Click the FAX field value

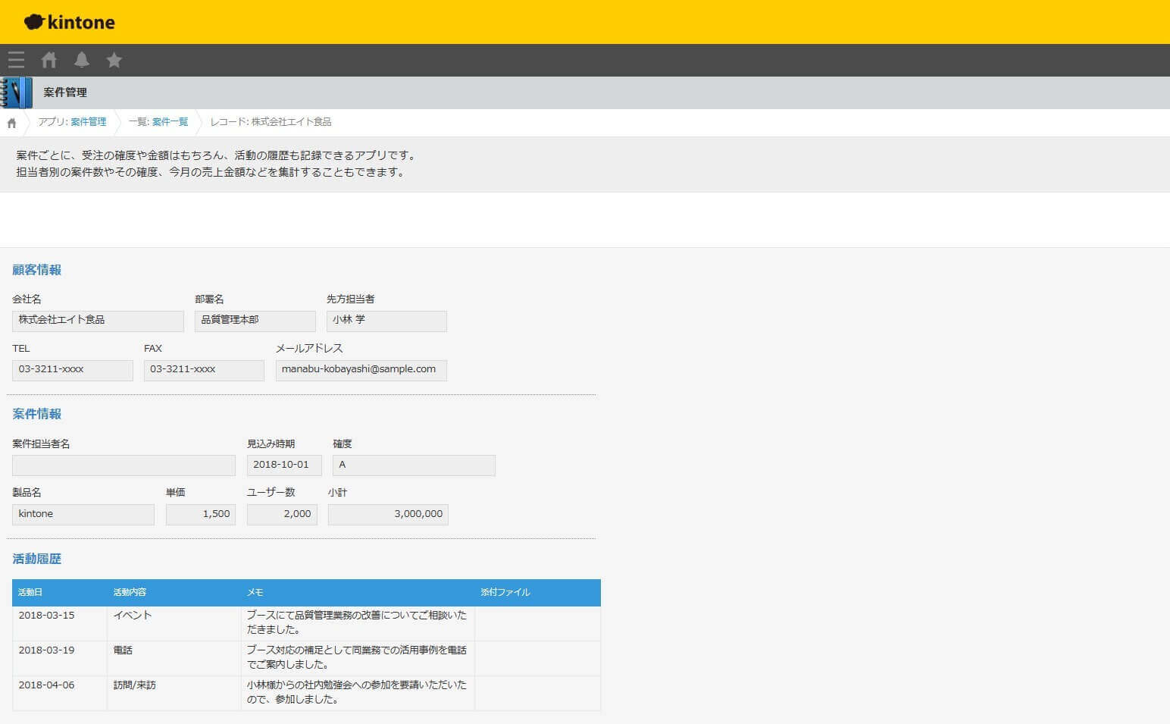click(204, 370)
